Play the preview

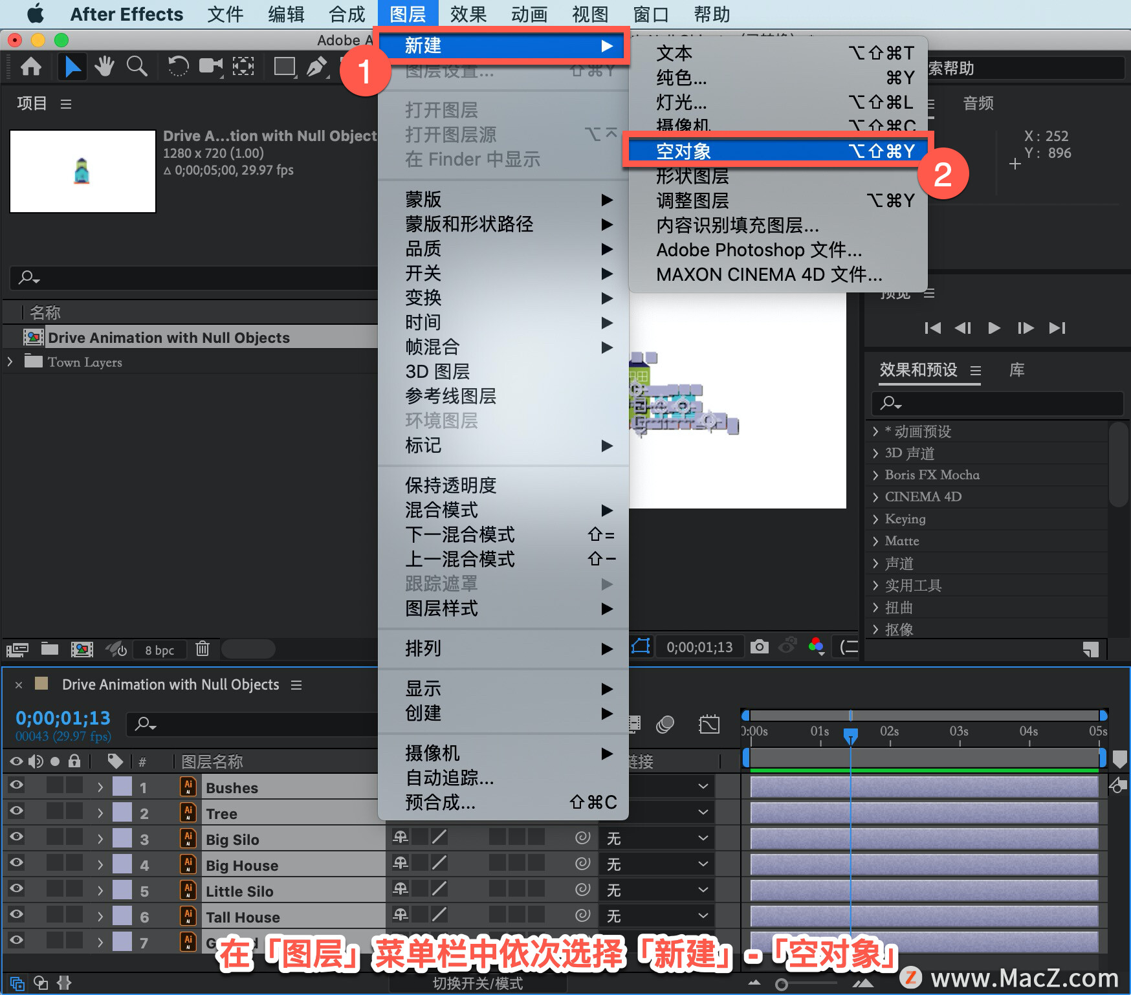pos(994,328)
